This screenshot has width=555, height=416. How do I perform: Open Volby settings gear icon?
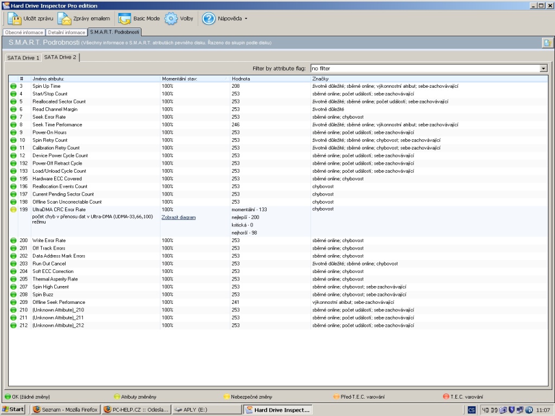[171, 18]
